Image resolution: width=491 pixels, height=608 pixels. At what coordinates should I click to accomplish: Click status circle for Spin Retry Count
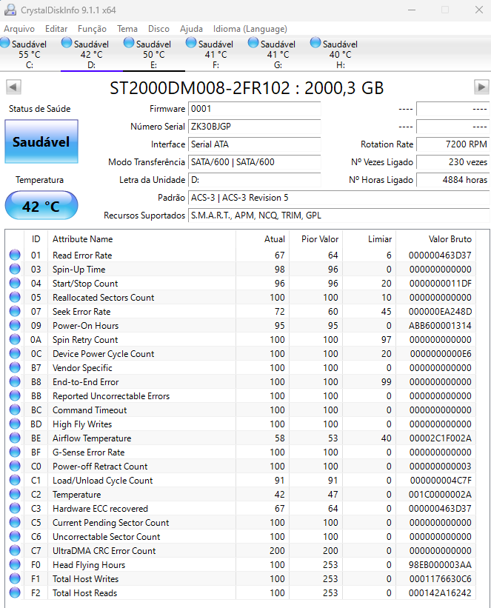click(x=15, y=340)
